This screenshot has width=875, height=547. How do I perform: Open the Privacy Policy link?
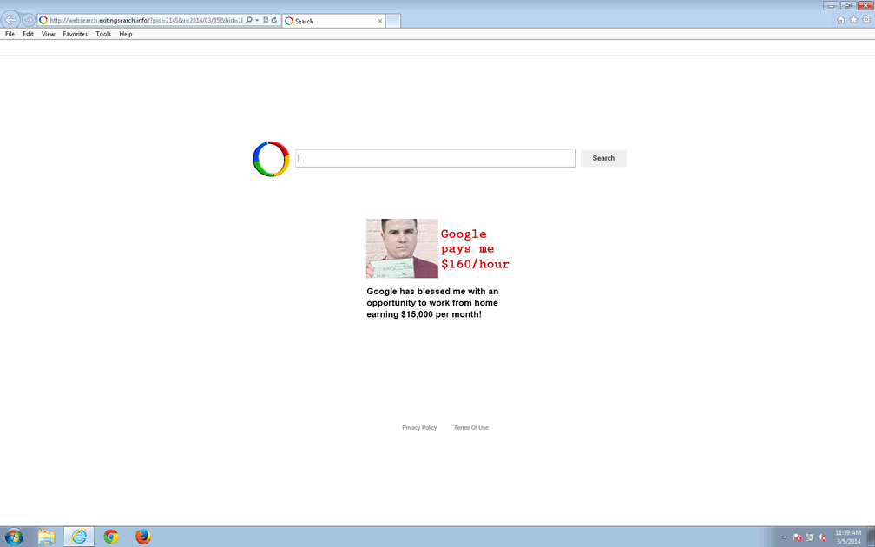(x=419, y=428)
